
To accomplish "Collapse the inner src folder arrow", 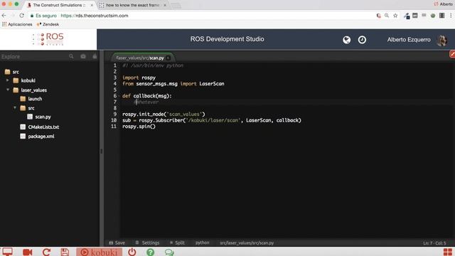I will coord(15,108).
